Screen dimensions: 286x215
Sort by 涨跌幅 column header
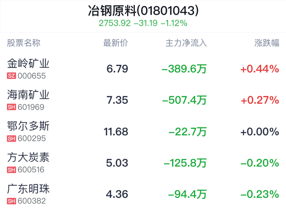point(267,43)
